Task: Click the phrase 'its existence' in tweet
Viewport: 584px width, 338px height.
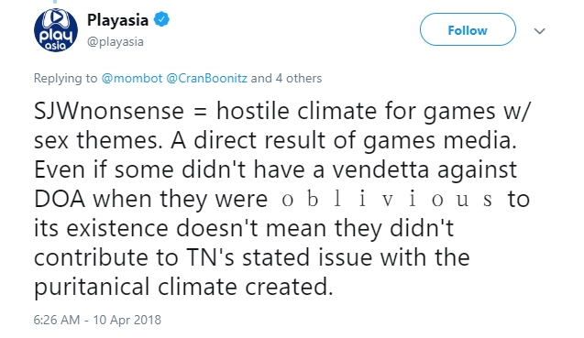Action: pyautogui.click(x=101, y=228)
